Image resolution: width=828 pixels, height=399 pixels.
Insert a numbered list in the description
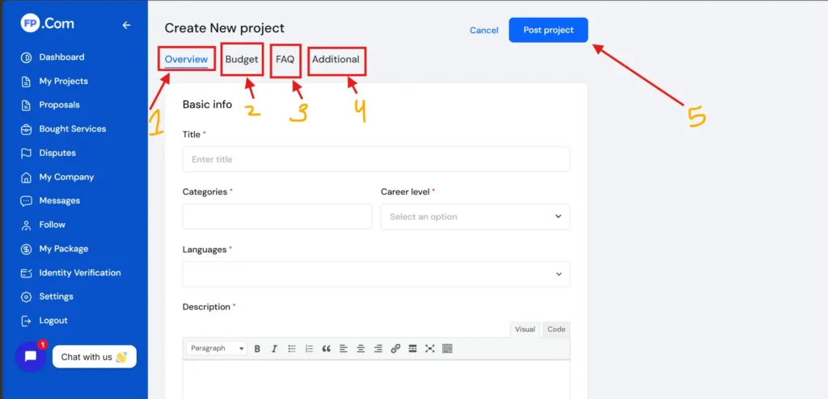point(309,349)
